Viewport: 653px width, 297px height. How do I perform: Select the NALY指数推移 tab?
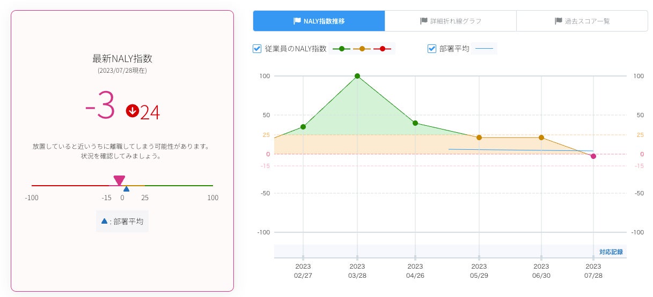319,21
